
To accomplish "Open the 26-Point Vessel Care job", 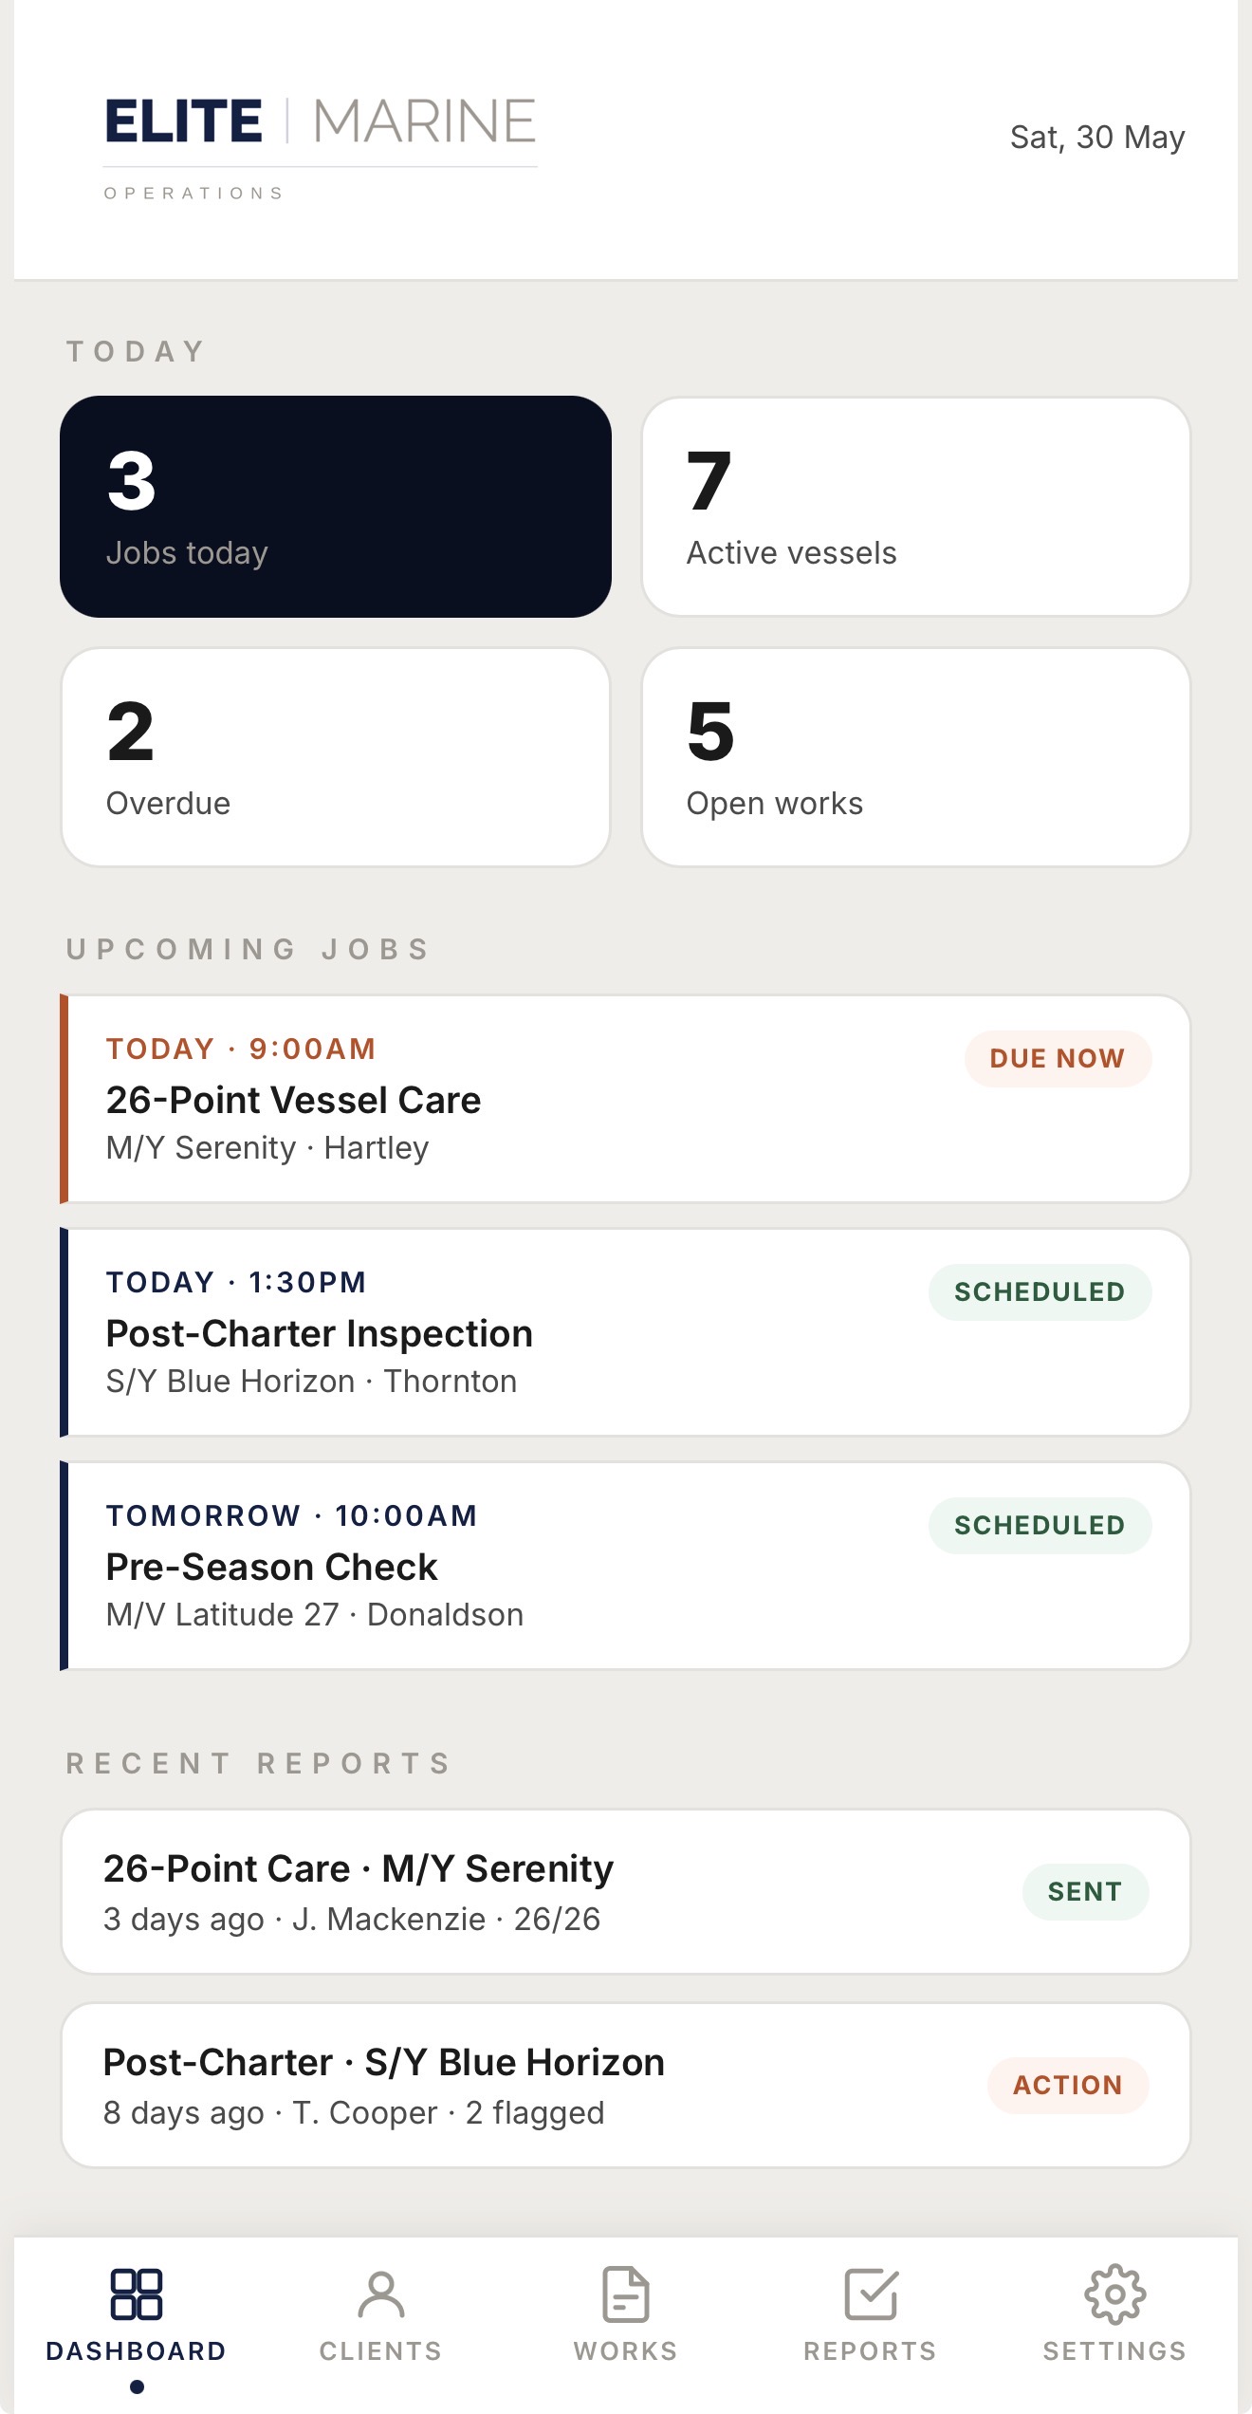I will point(626,1099).
